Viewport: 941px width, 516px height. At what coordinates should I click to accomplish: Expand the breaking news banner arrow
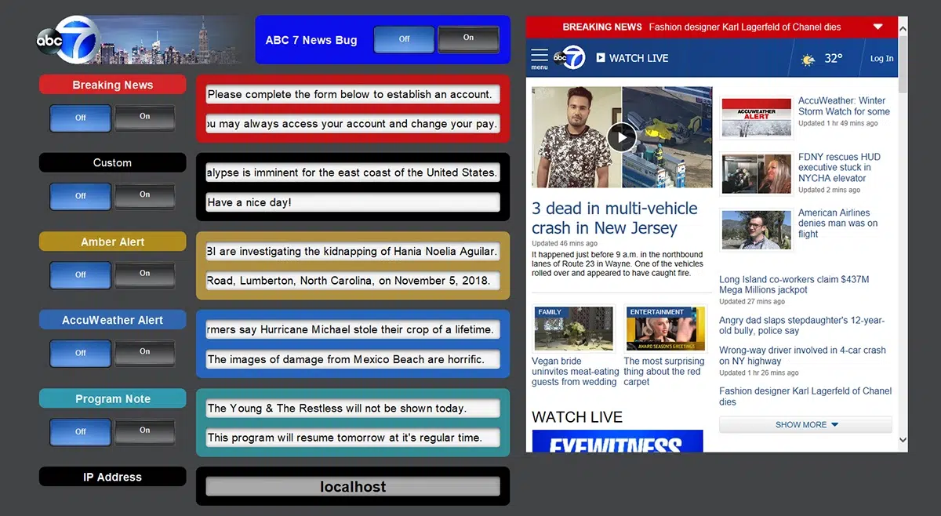pyautogui.click(x=877, y=27)
